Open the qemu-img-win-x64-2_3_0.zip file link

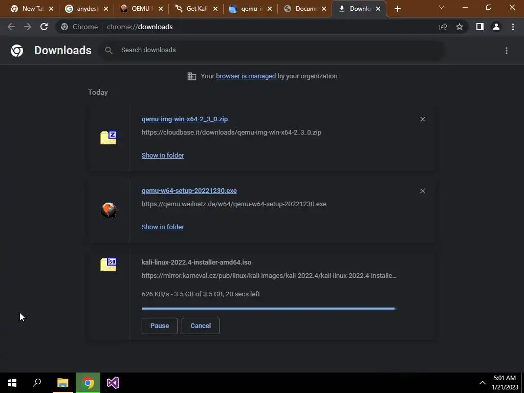184,119
